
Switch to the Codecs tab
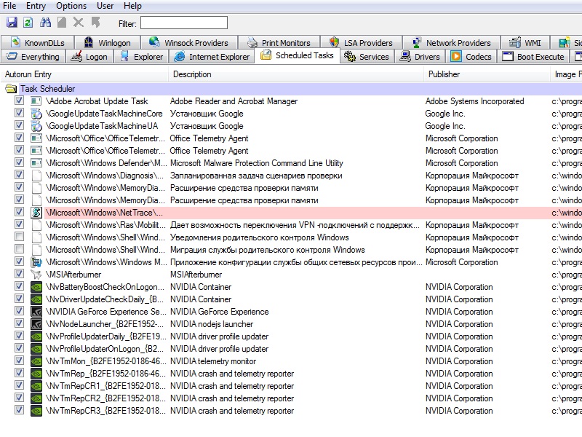pyautogui.click(x=471, y=57)
